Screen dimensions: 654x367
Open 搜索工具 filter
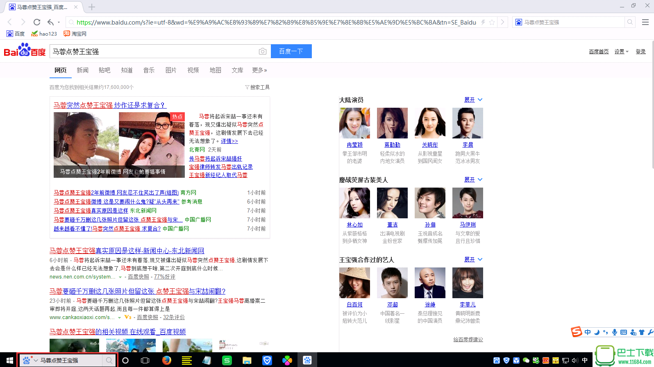[x=257, y=87]
